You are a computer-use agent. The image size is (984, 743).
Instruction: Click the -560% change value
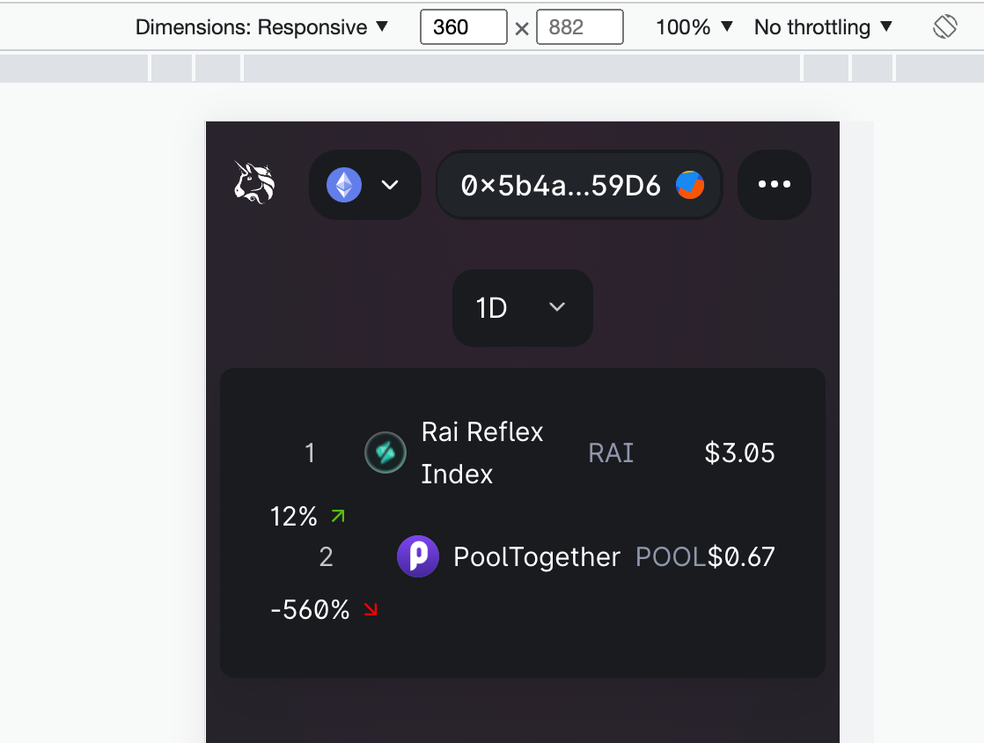[310, 609]
